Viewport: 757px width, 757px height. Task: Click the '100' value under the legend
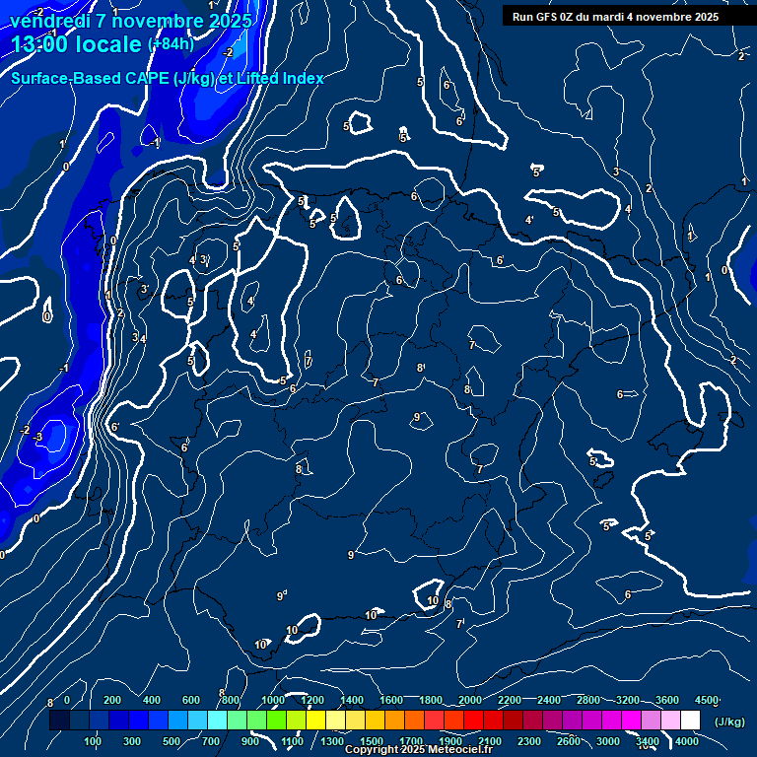93,741
